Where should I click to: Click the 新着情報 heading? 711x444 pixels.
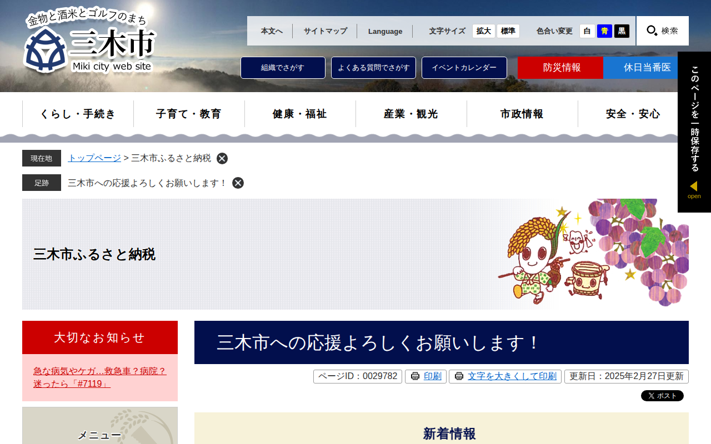pyautogui.click(x=449, y=433)
